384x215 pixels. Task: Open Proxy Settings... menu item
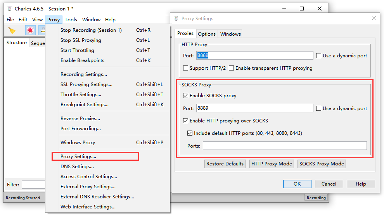coord(108,156)
